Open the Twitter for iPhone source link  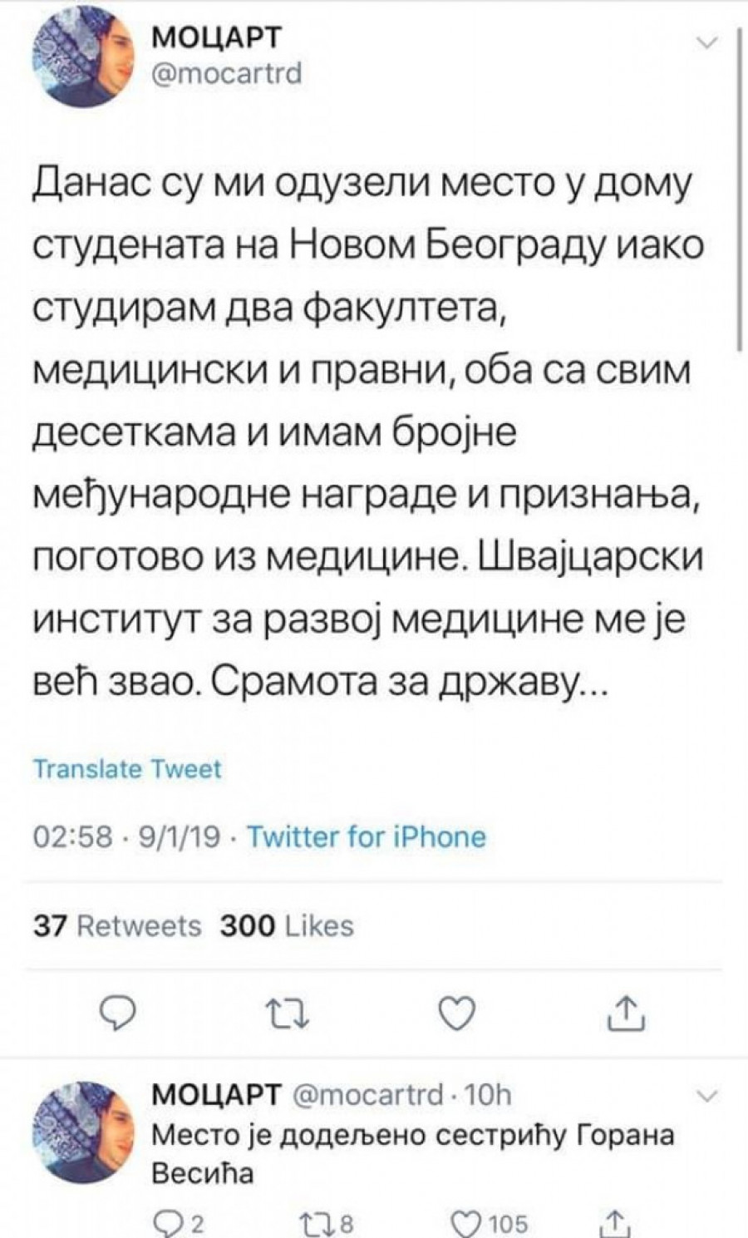(367, 836)
